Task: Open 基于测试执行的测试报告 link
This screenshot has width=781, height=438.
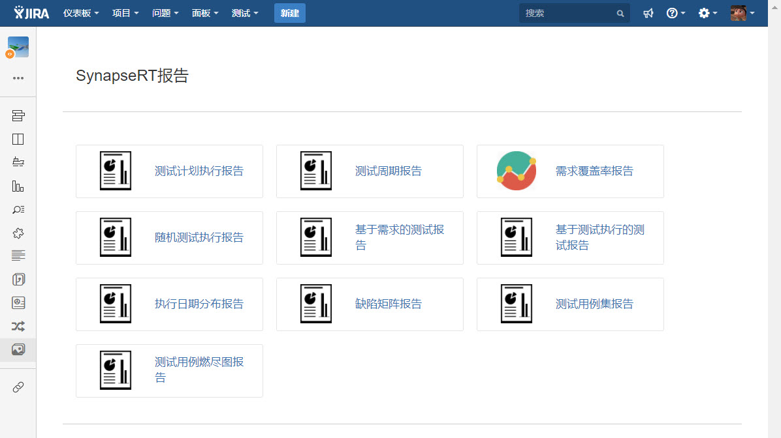Action: coord(599,237)
